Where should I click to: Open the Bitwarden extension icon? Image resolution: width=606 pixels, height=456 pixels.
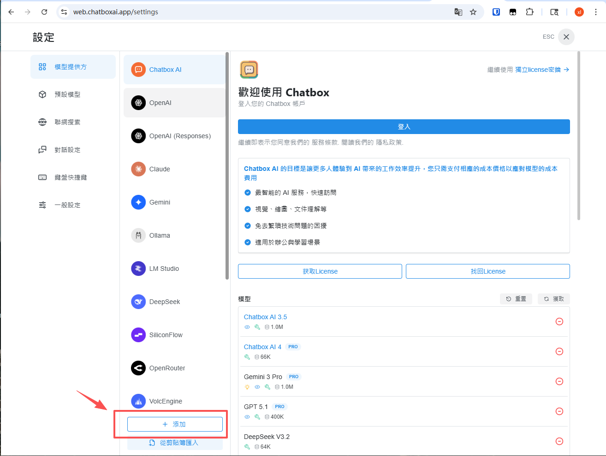pos(496,12)
